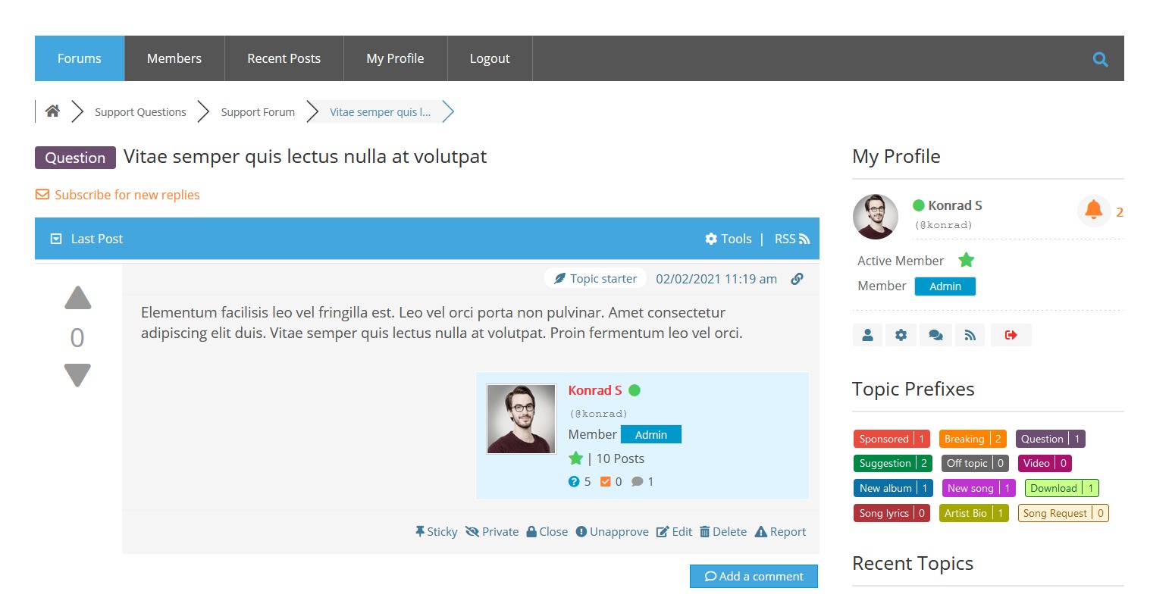Go to the Members tab
1172x607 pixels.
(x=174, y=58)
